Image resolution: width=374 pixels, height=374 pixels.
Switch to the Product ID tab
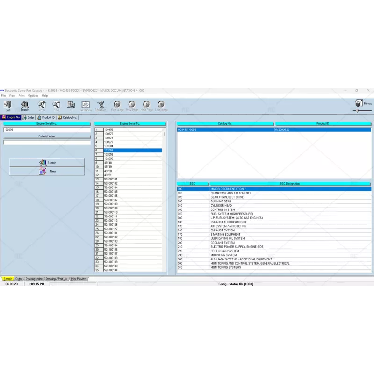click(46, 117)
